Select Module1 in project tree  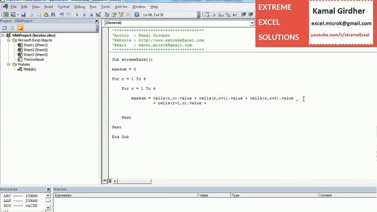(x=29, y=69)
